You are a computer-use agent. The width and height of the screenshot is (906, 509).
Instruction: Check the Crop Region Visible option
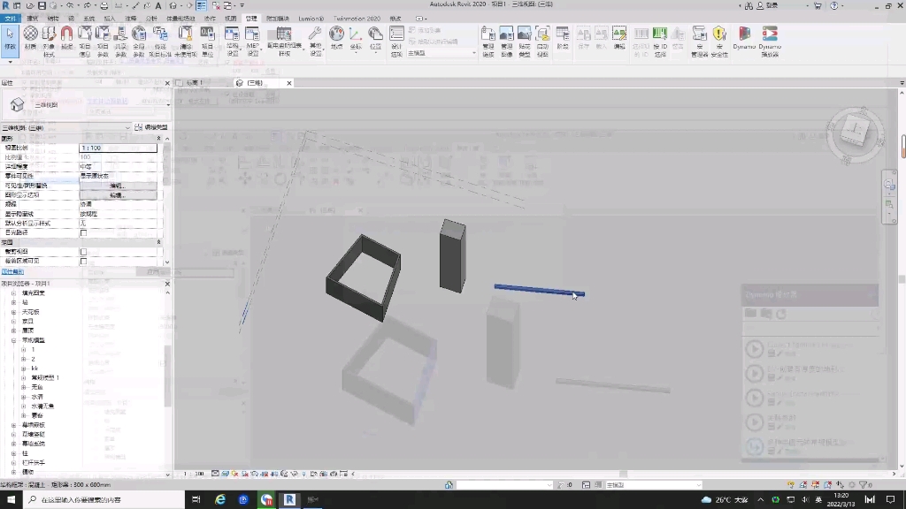pos(83,261)
